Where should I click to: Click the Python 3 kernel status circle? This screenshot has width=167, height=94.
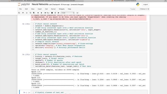[148, 9]
